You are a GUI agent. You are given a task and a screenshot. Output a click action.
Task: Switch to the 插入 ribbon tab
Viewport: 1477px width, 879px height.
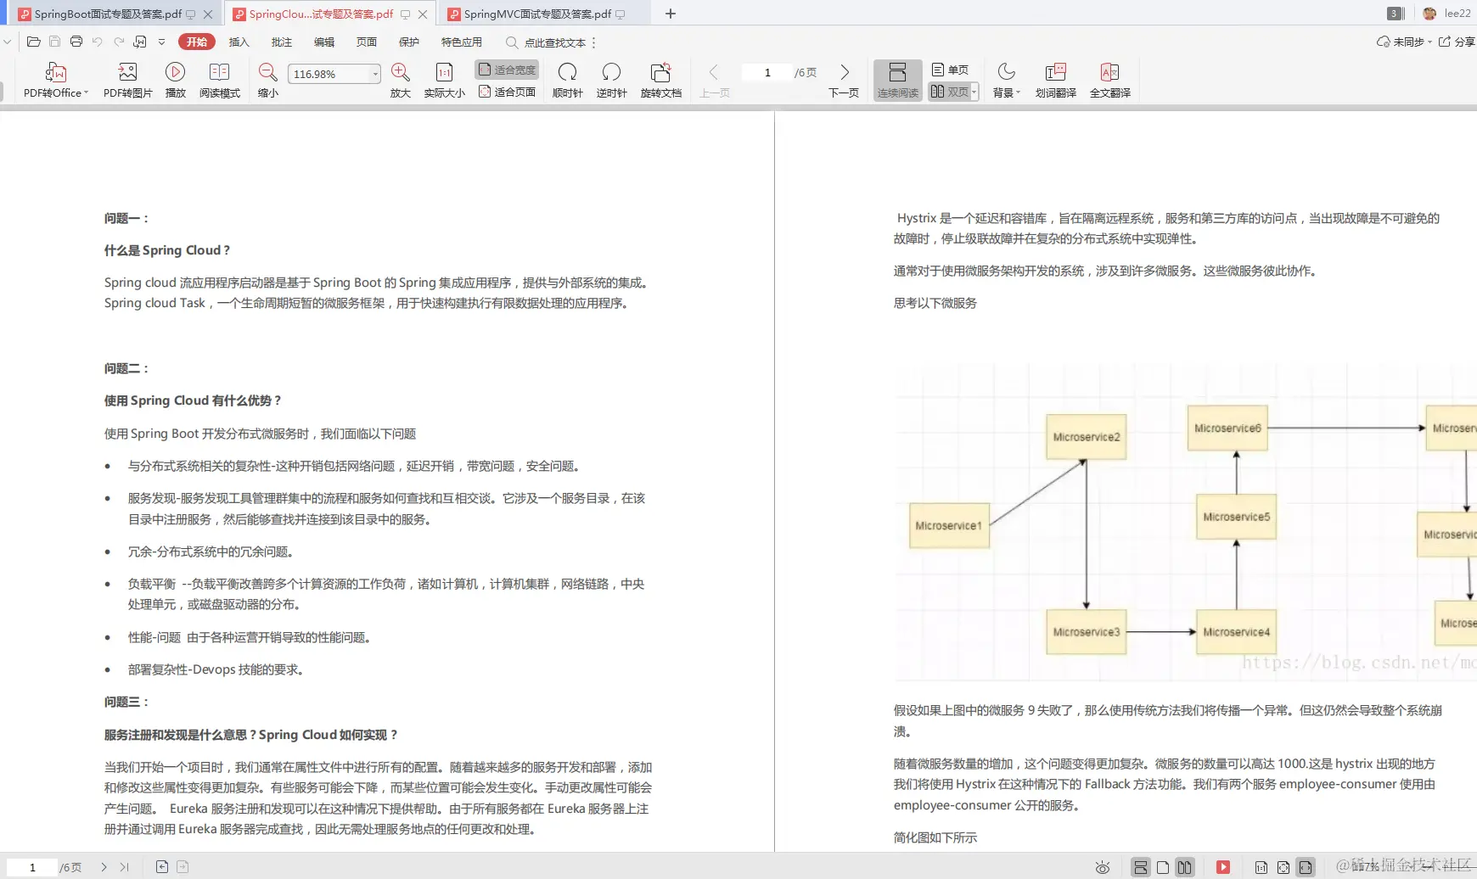pos(239,42)
